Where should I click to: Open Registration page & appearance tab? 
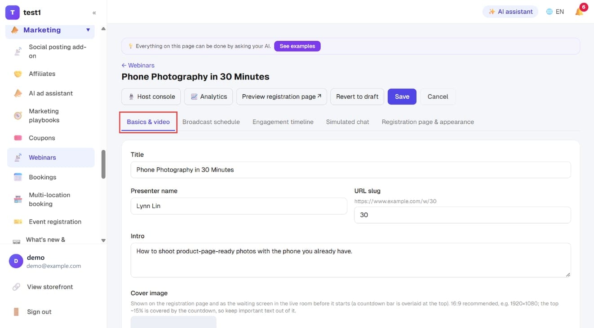[x=428, y=122]
